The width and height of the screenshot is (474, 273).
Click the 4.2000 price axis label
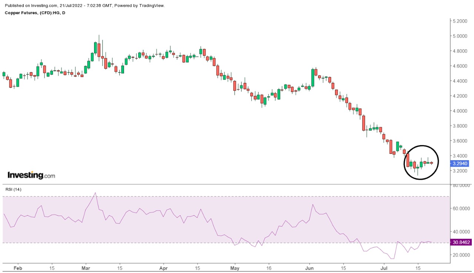pyautogui.click(x=460, y=96)
